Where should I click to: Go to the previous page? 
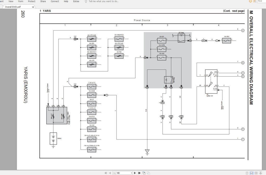pyautogui.click(x=110, y=173)
